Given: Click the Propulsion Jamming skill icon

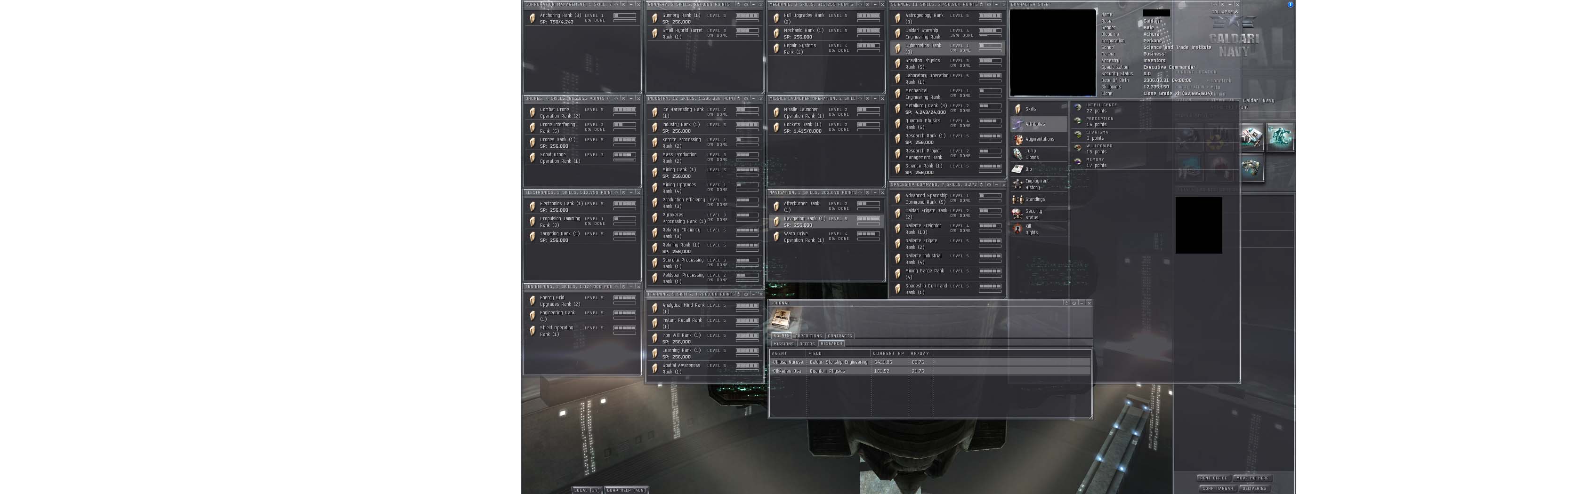Looking at the screenshot, I should (532, 222).
